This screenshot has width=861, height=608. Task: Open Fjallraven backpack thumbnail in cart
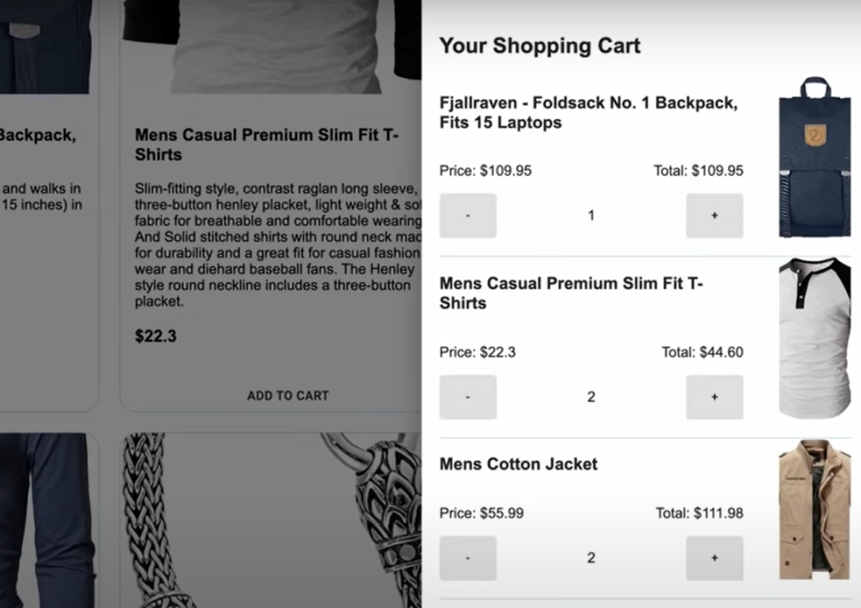point(815,157)
